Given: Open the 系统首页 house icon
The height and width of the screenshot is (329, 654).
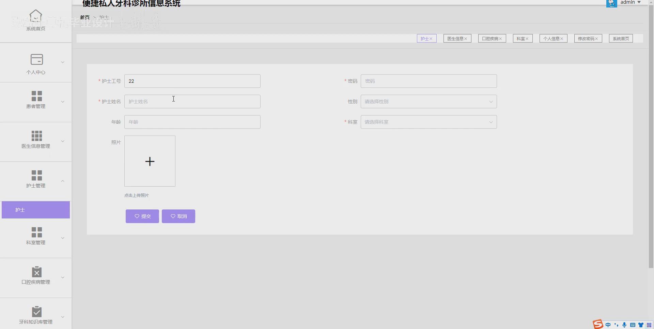Looking at the screenshot, I should click(x=36, y=16).
